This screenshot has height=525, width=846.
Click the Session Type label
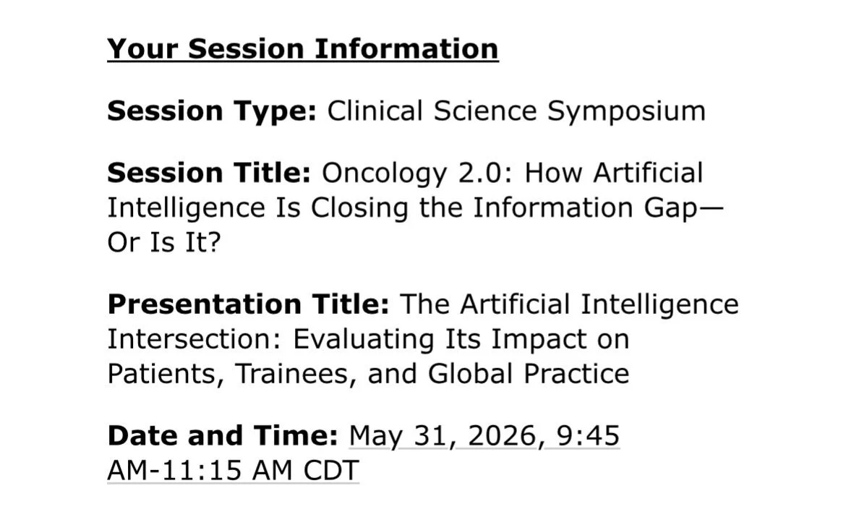coord(211,111)
